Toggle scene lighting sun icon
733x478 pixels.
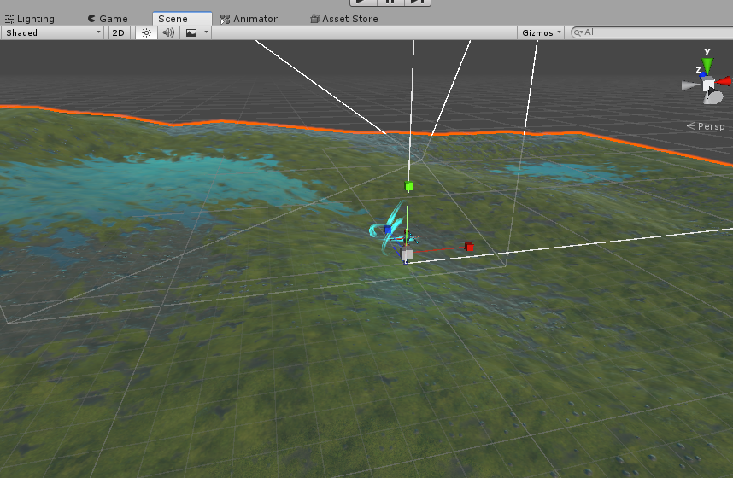(x=146, y=32)
